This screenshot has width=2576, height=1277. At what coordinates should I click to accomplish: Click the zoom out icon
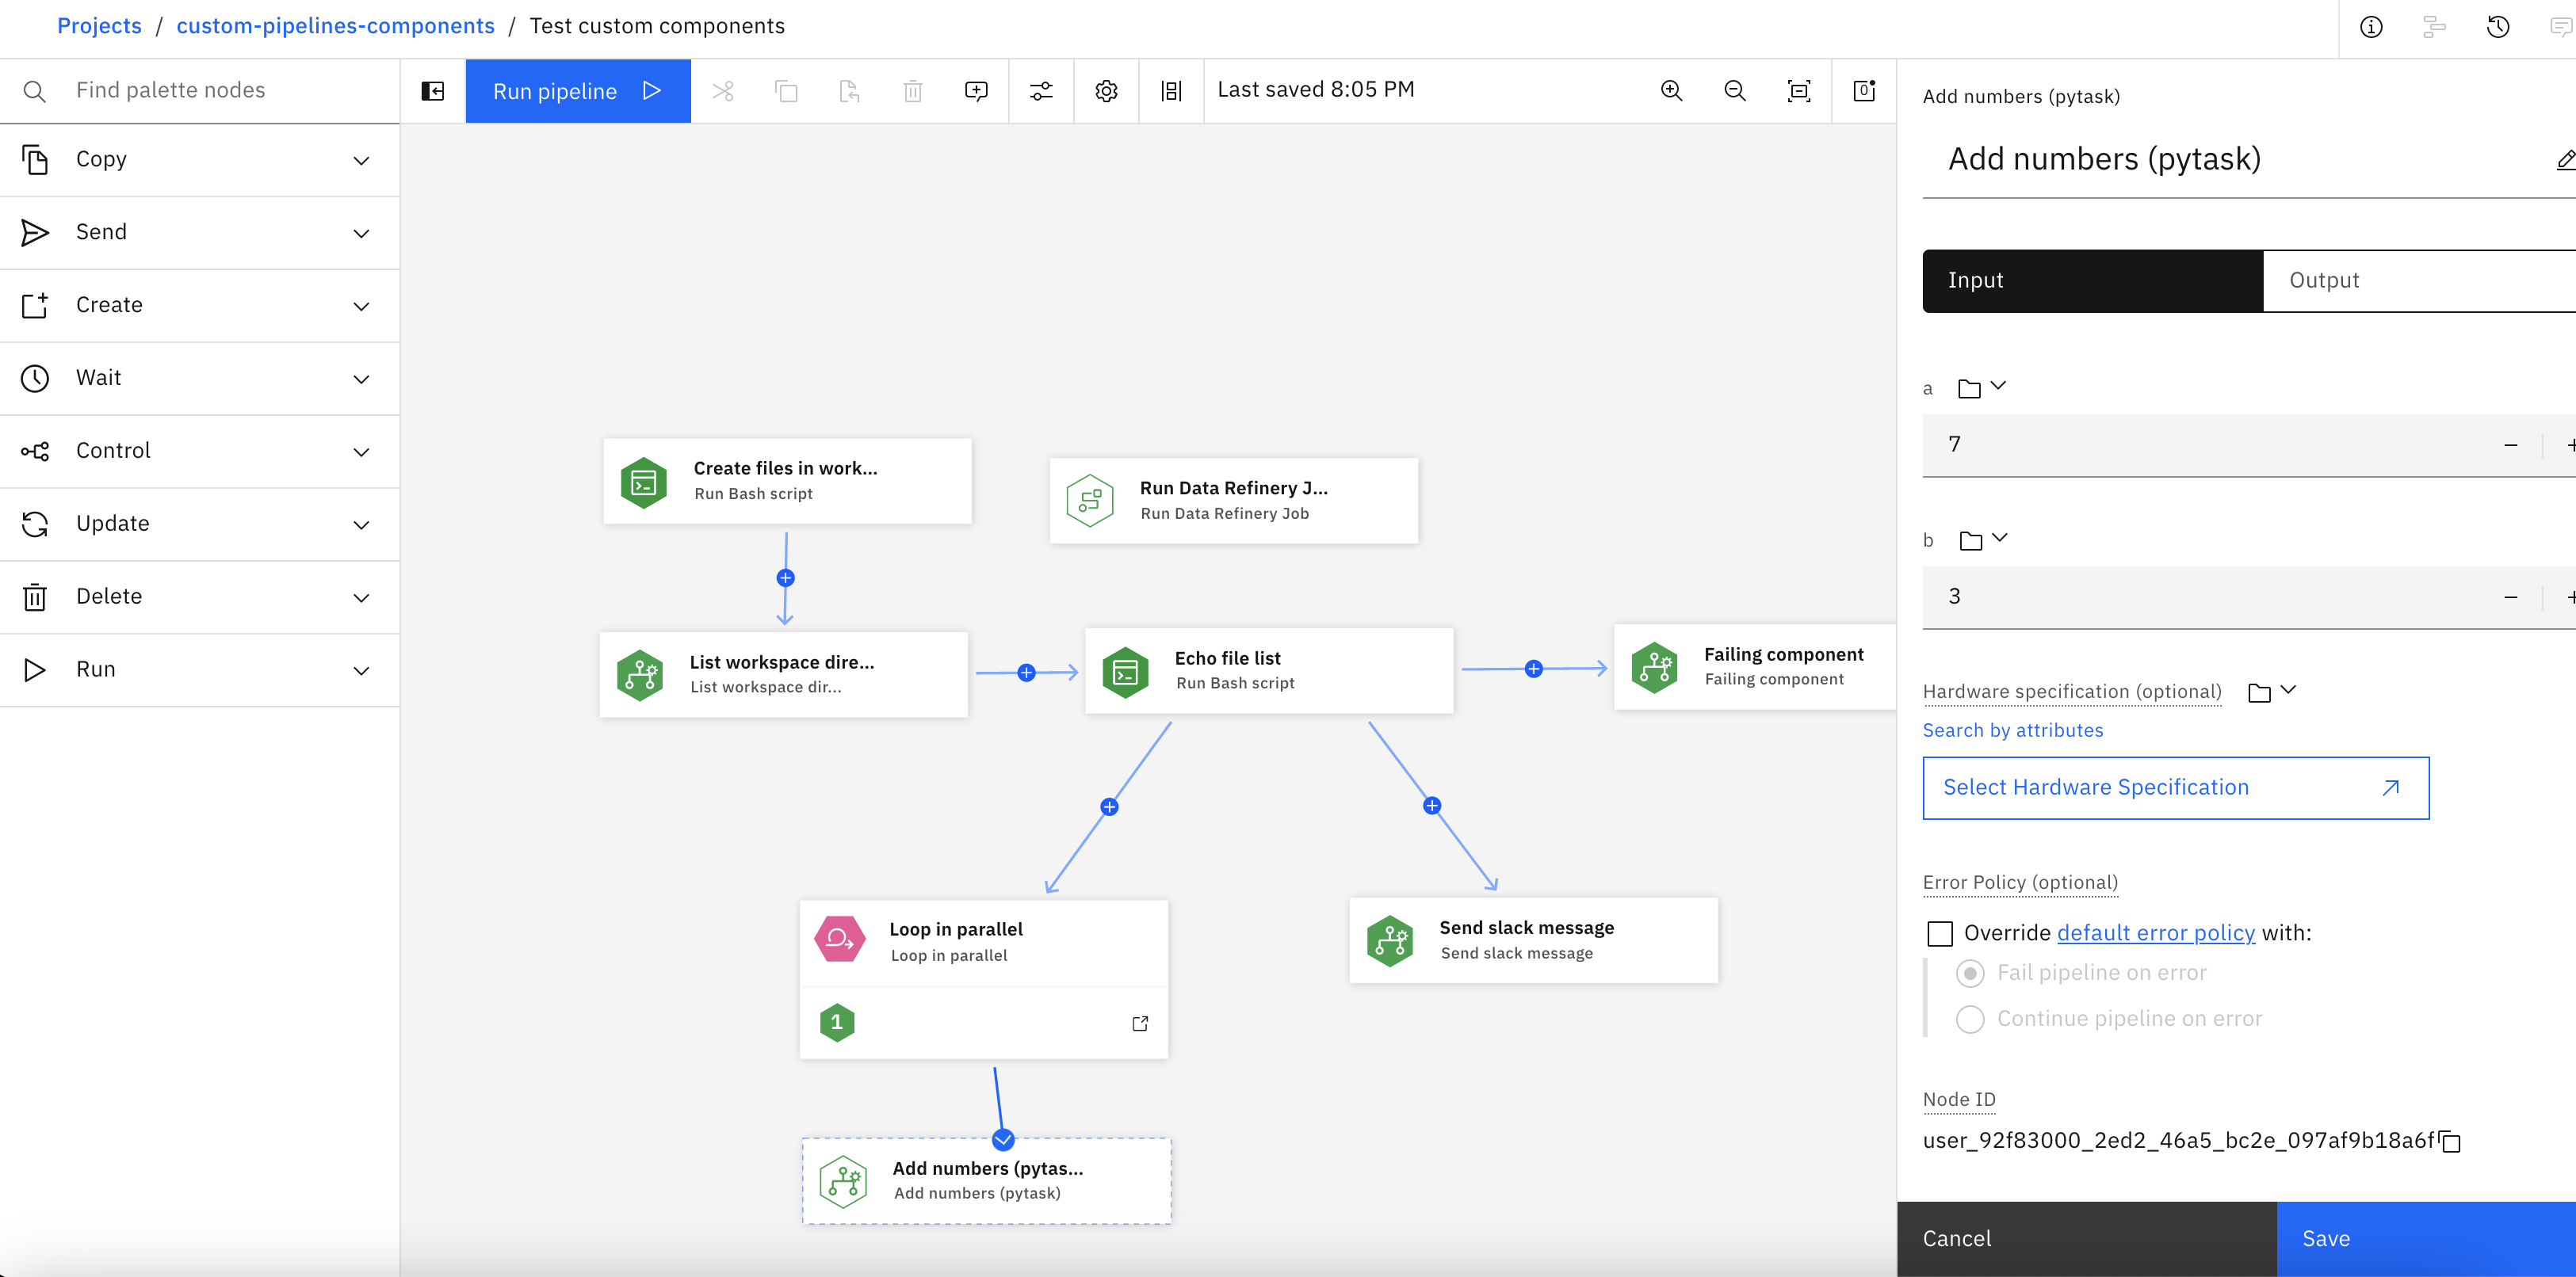point(1737,90)
